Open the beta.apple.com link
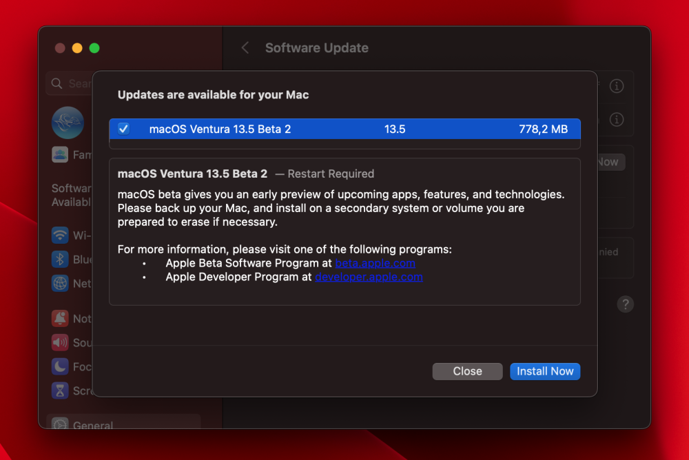 375,263
